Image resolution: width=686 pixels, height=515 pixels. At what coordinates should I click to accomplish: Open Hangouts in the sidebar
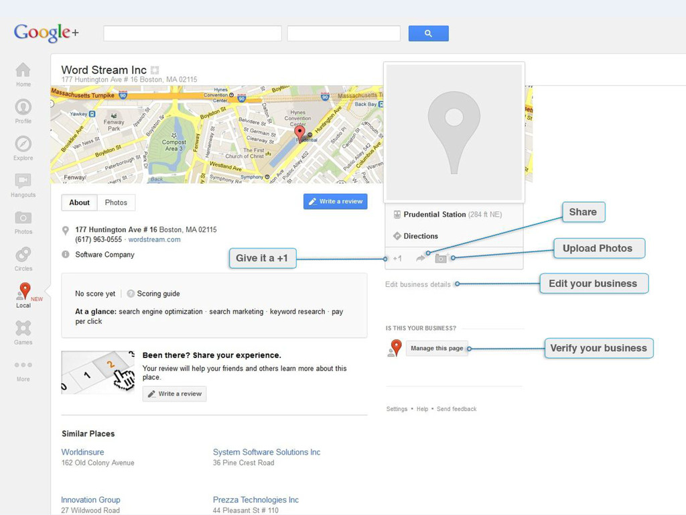23,180
